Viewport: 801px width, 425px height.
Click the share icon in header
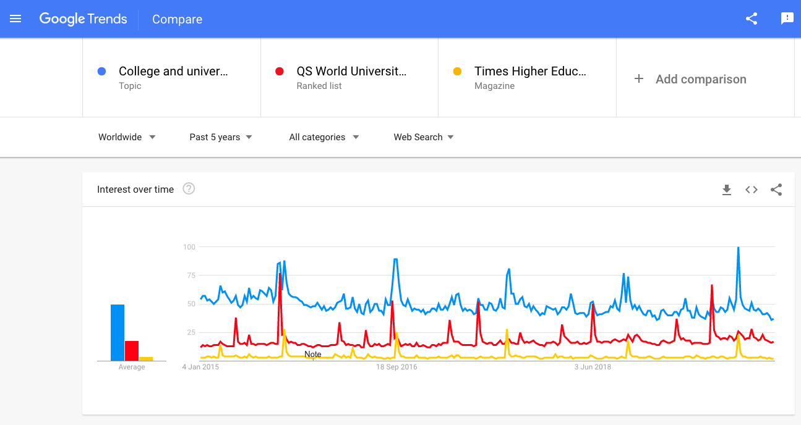[752, 19]
